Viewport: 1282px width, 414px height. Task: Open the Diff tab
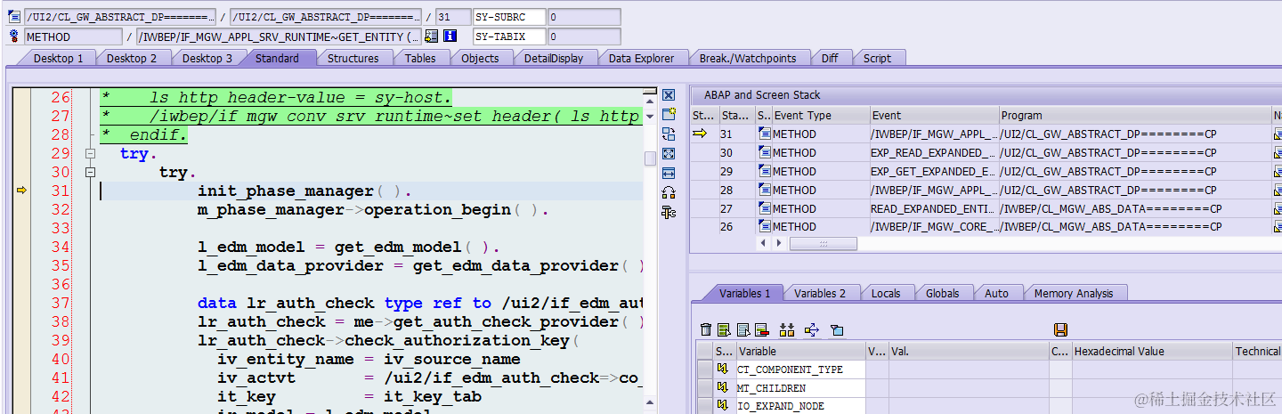(830, 58)
